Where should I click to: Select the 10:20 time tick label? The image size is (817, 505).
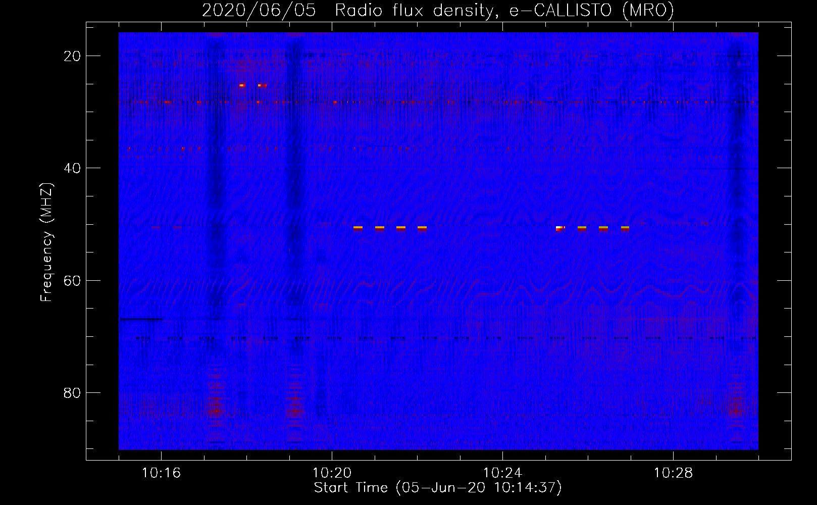332,473
